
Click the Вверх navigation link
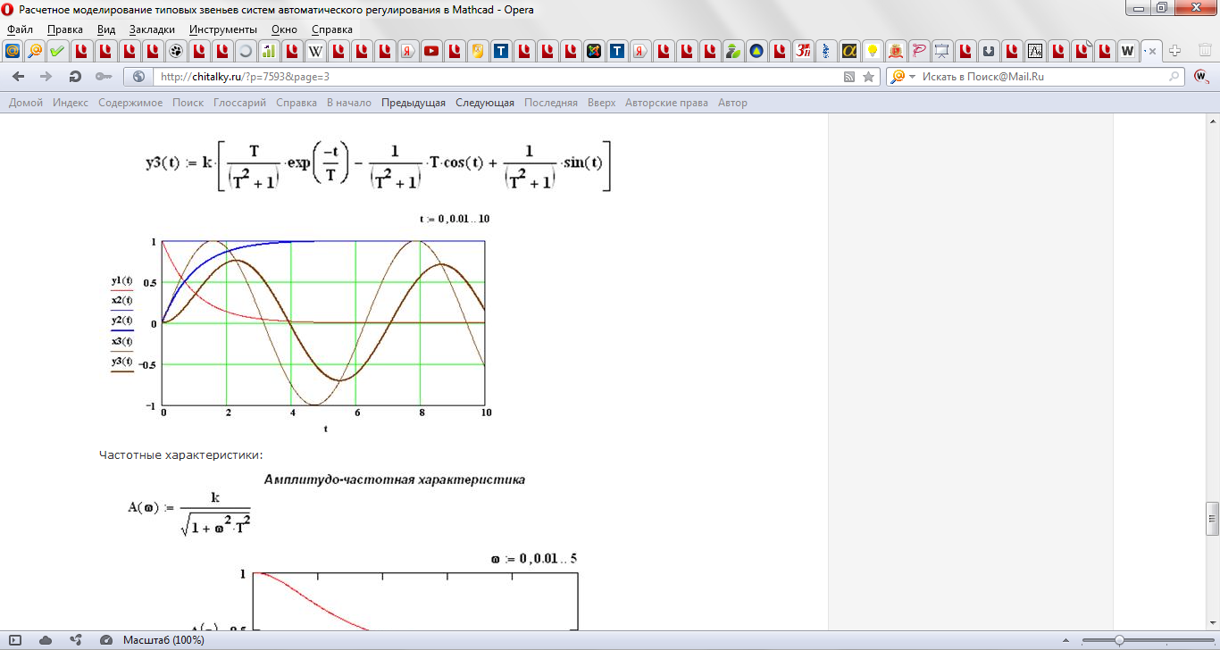coord(602,103)
